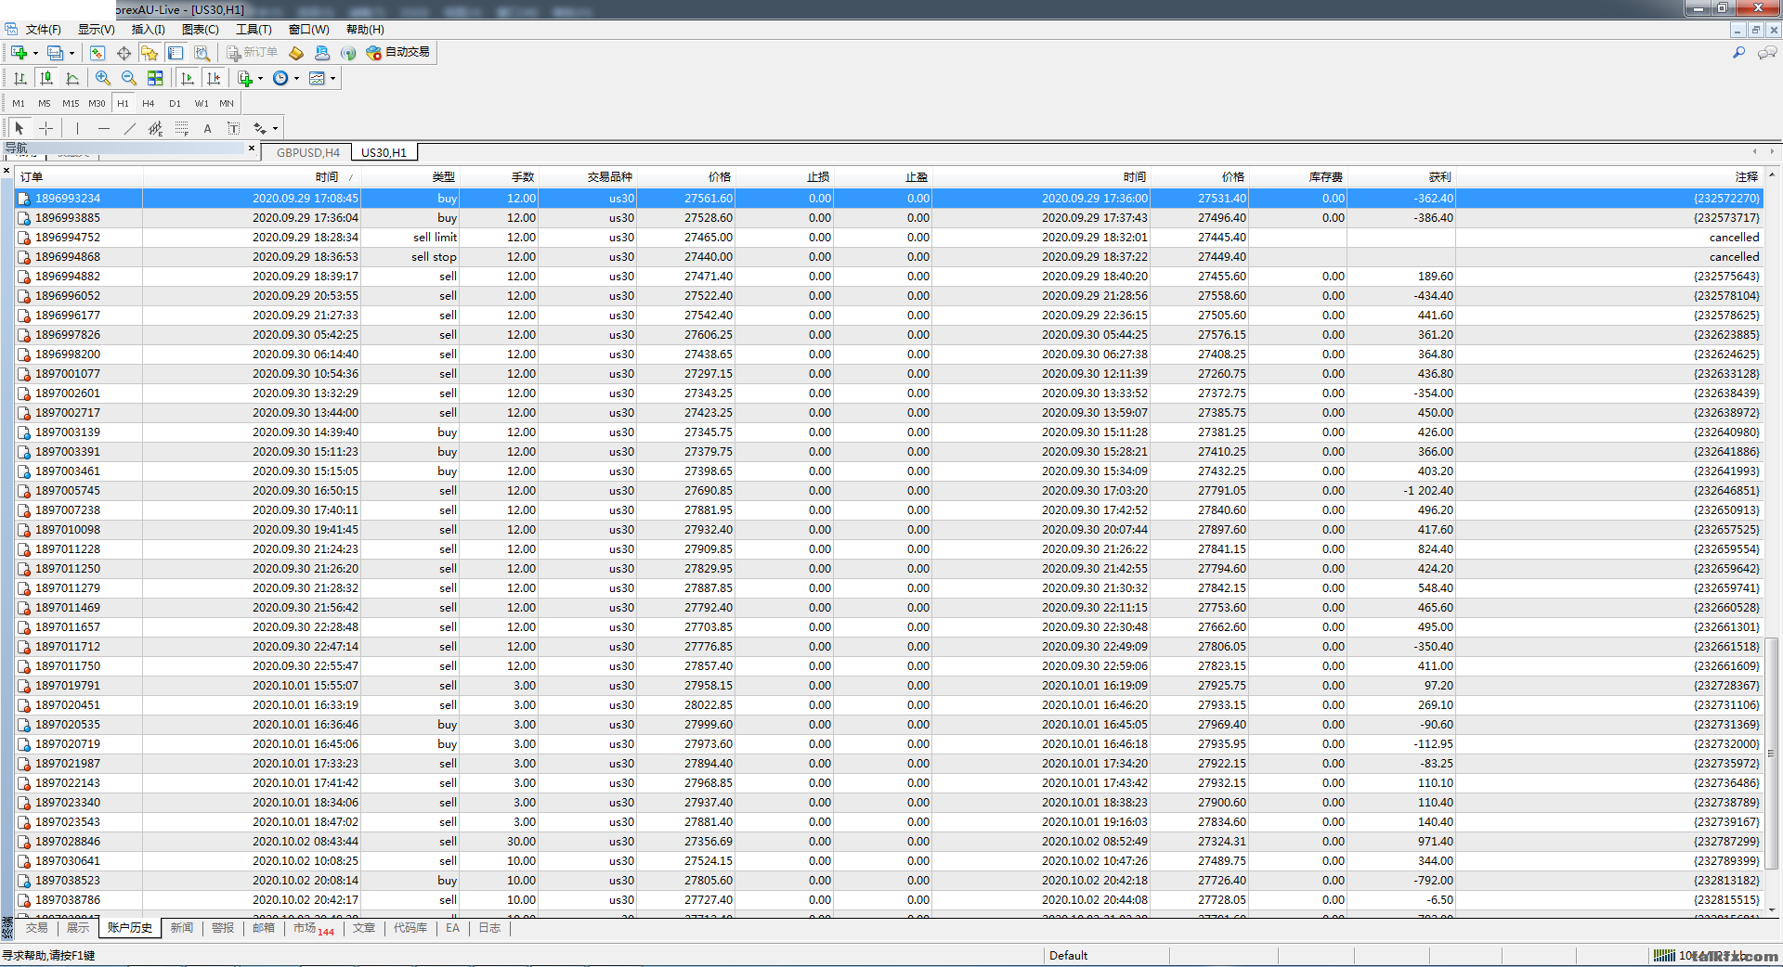The height and width of the screenshot is (967, 1783).
Task: Toggle the Data Window crosshair-target icon
Action: [124, 53]
